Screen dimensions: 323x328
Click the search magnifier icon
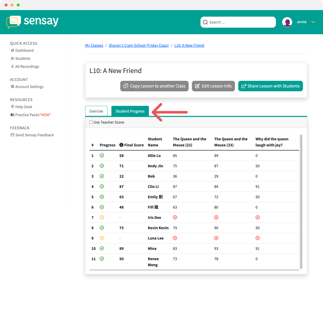coord(205,22)
